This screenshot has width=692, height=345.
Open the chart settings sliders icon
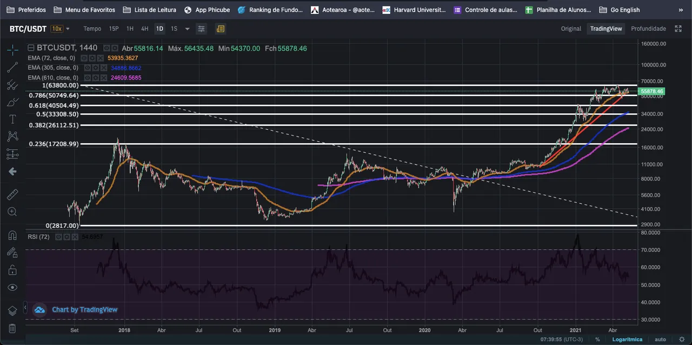tap(202, 29)
